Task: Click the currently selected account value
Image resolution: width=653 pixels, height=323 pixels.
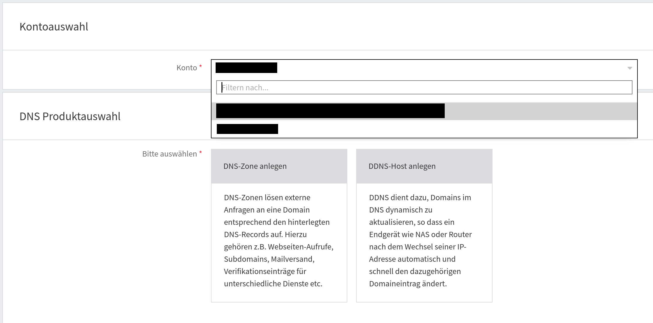Action: (x=247, y=68)
